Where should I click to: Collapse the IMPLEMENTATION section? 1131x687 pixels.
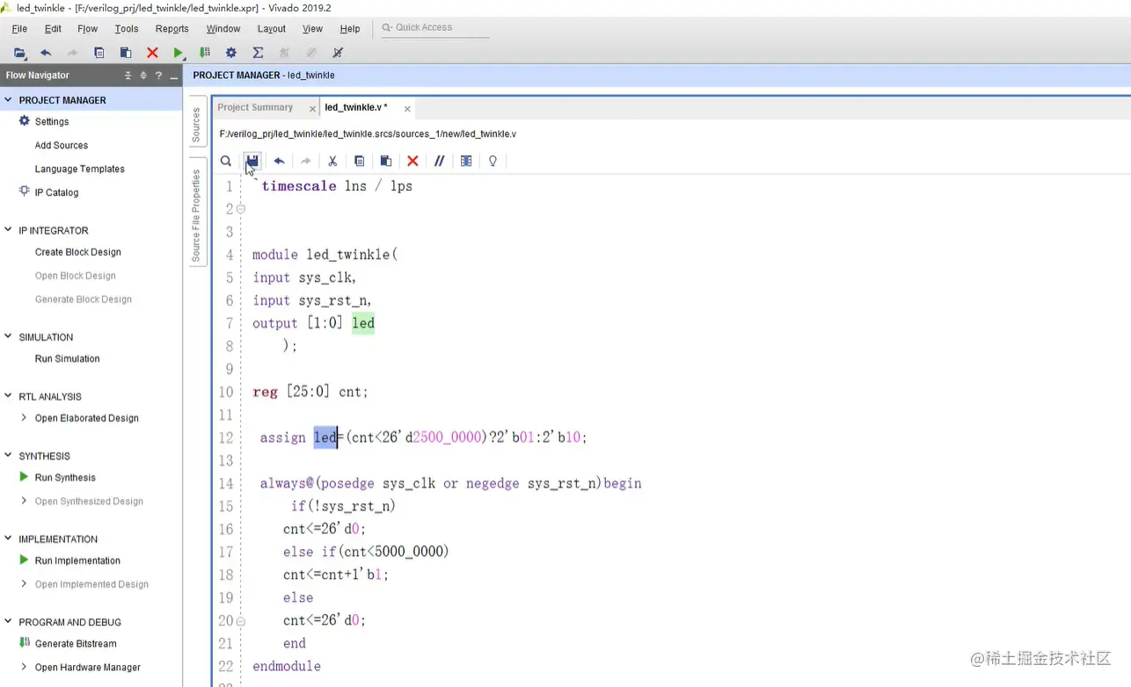(8, 539)
